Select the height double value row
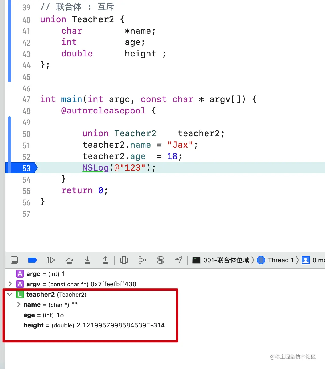 pos(94,325)
